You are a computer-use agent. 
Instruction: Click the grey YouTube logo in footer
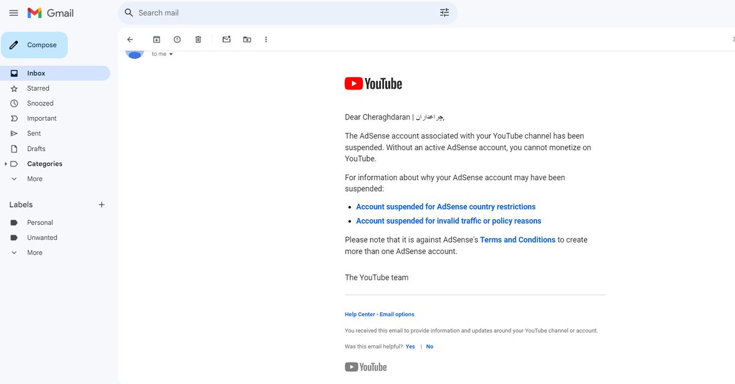point(366,367)
